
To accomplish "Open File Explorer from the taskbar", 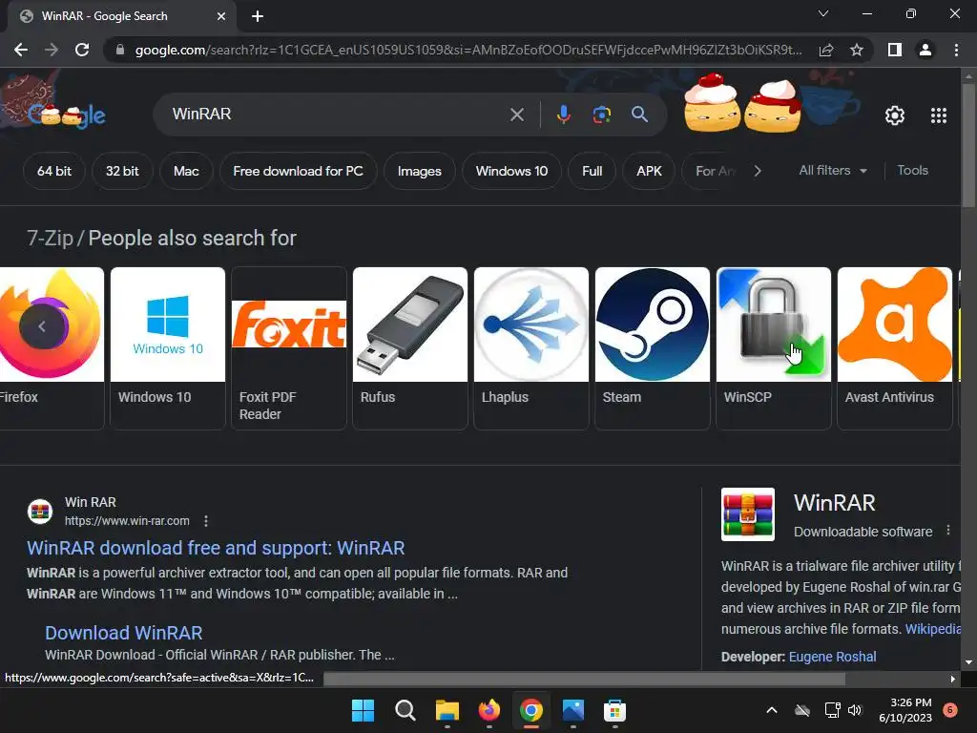I will point(447,710).
